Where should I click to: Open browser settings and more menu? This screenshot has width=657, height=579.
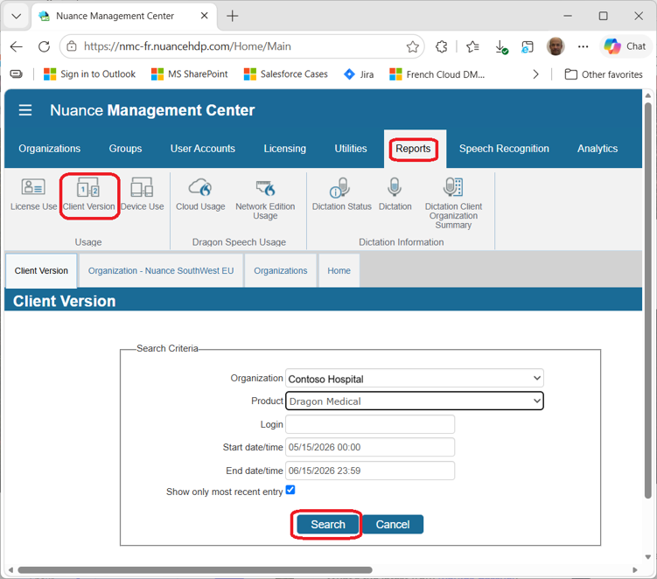(583, 46)
